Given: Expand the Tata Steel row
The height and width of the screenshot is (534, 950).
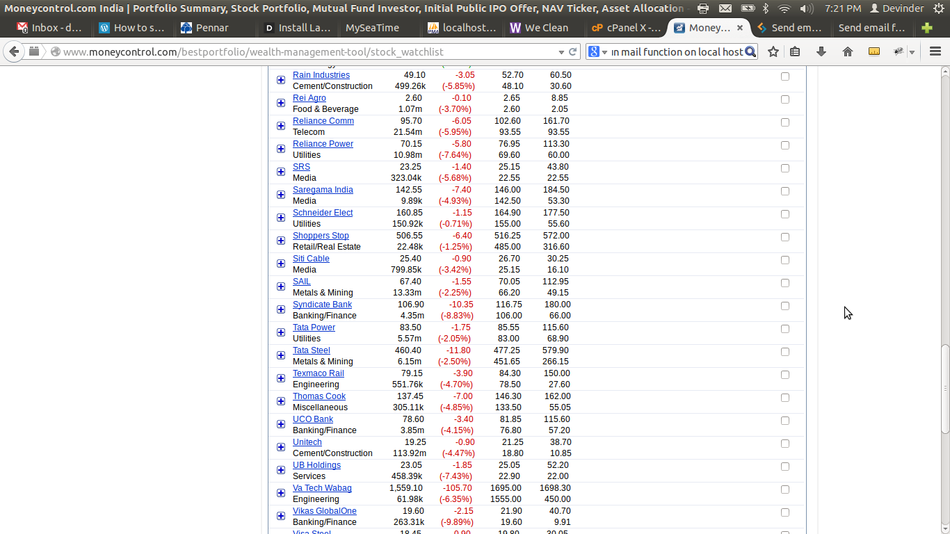Looking at the screenshot, I should click(x=281, y=355).
